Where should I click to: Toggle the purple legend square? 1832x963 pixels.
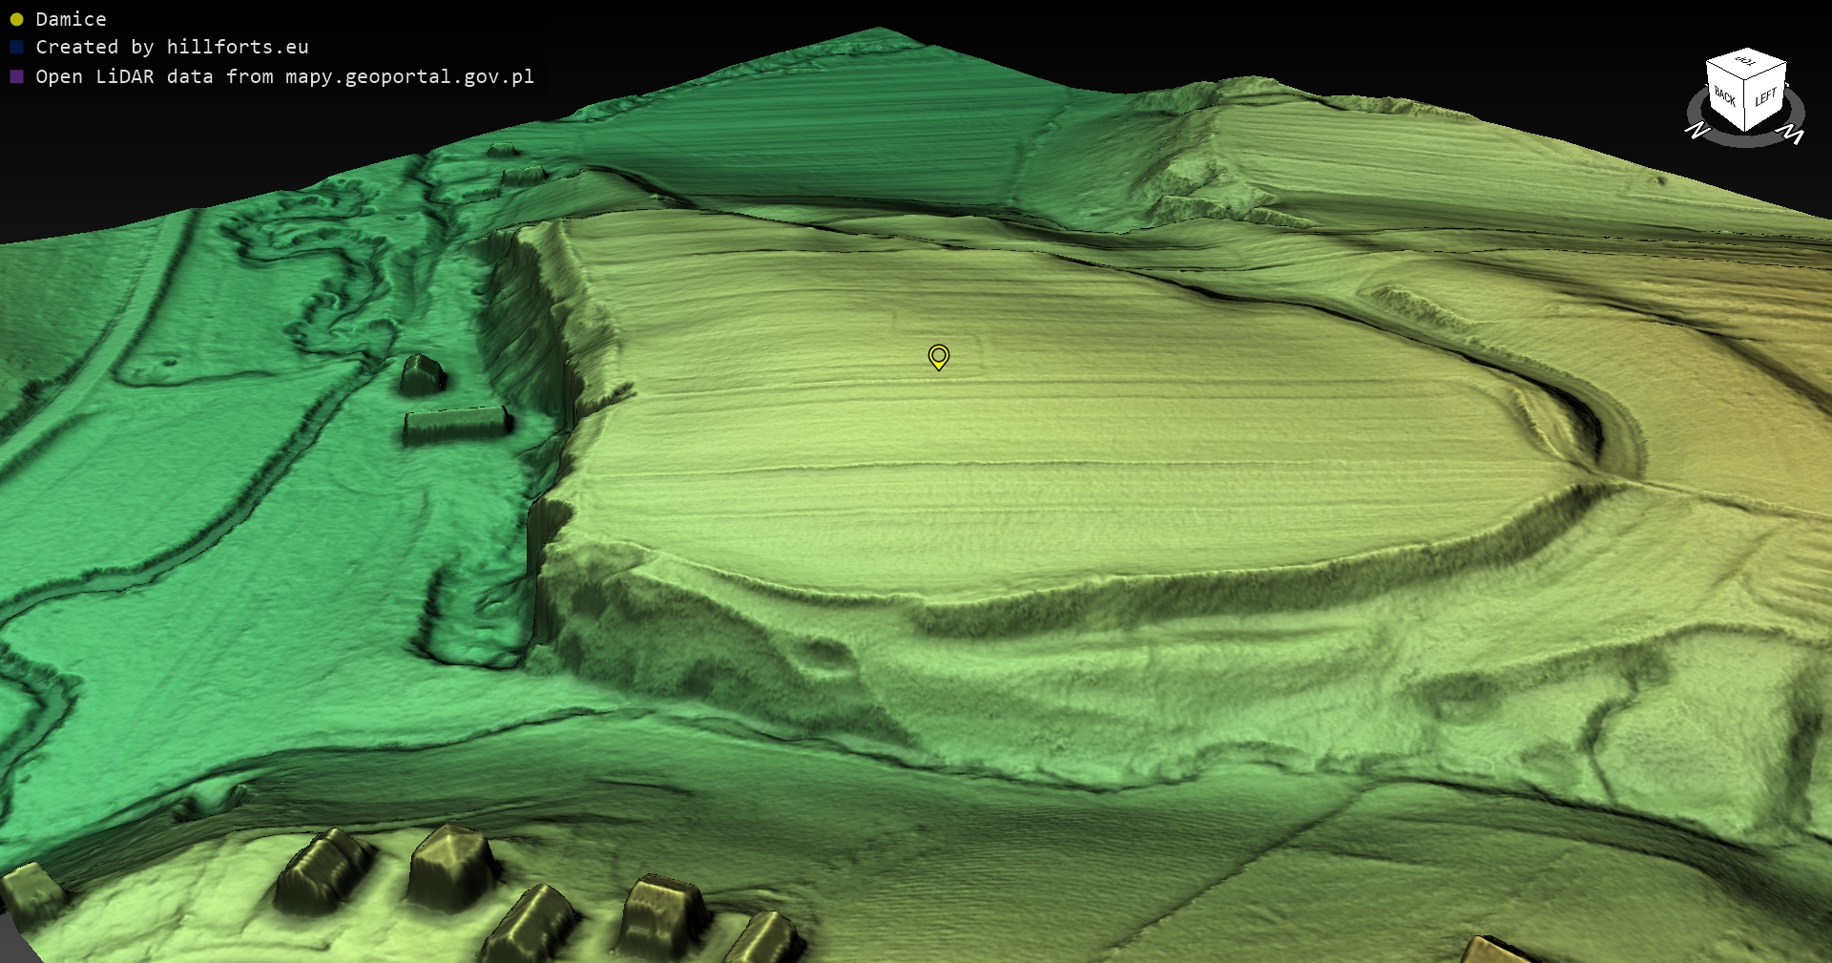click(16, 76)
